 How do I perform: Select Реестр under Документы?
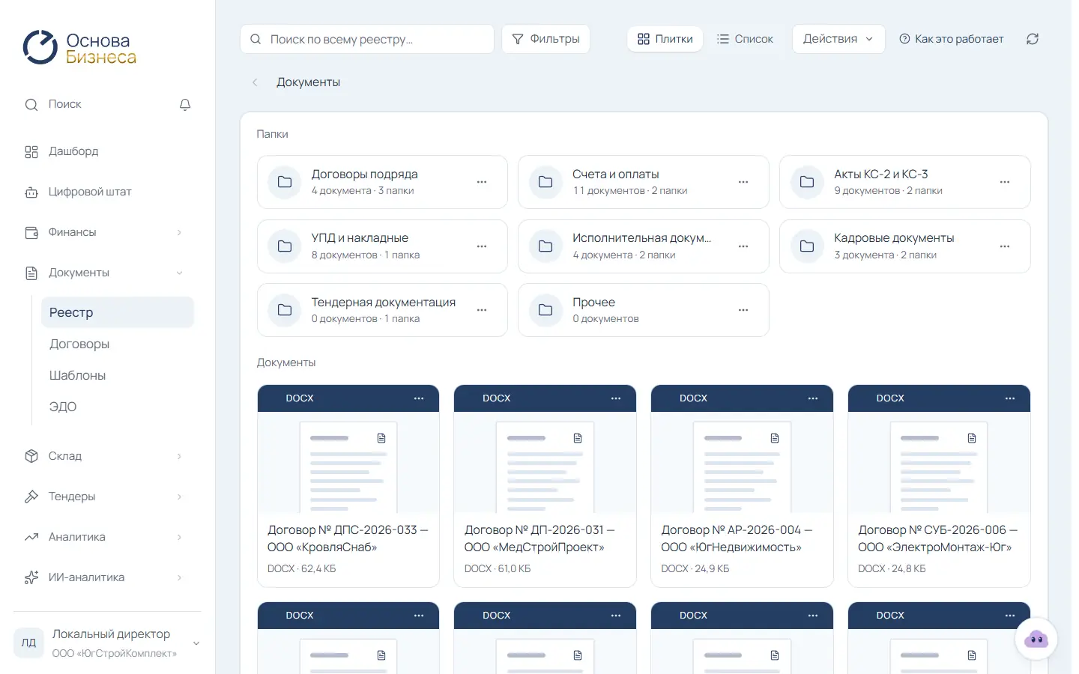[x=118, y=312]
